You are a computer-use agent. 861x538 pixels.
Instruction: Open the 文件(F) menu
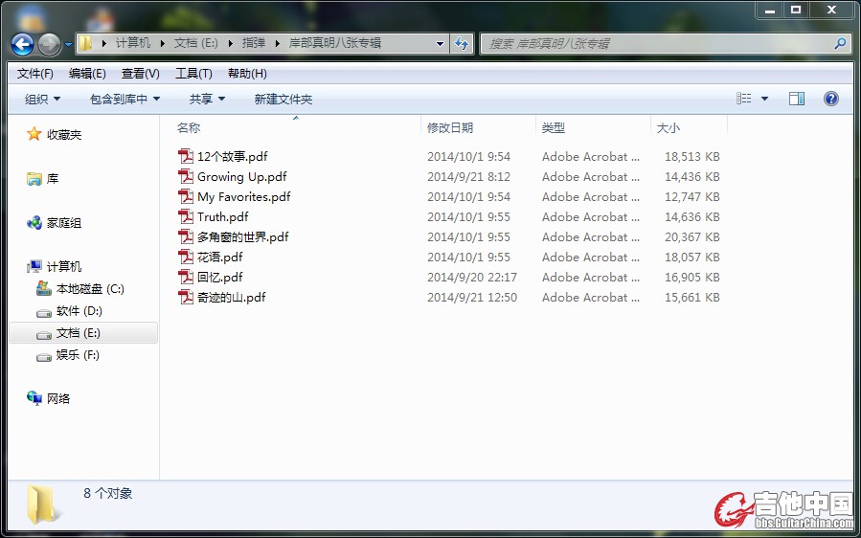click(x=35, y=74)
